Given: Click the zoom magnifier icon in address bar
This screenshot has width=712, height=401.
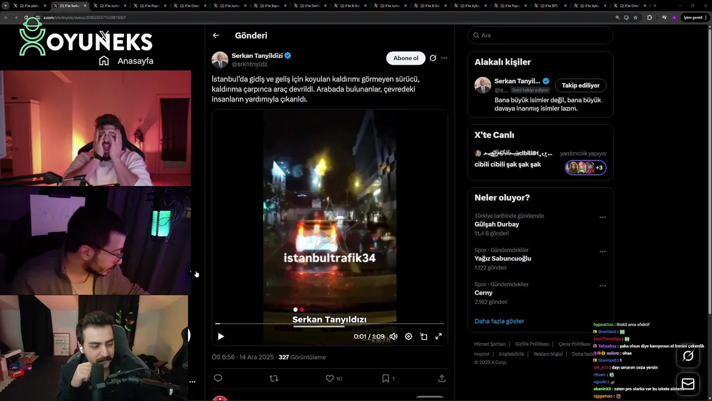Looking at the screenshot, I should (617, 17).
